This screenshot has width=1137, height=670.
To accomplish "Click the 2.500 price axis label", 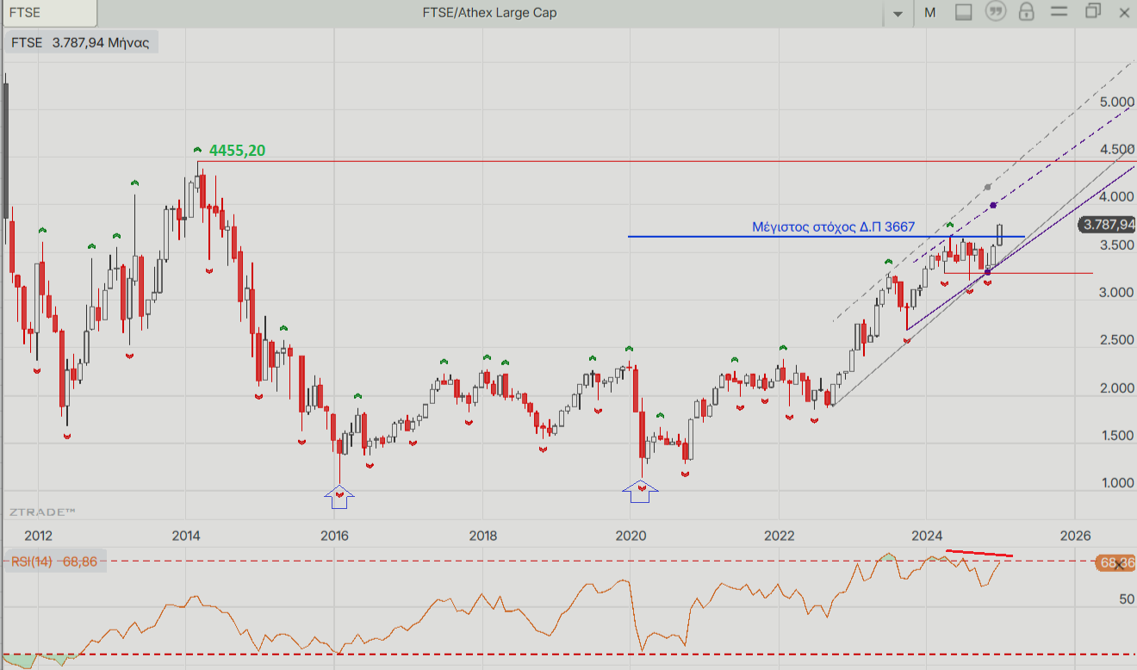I will (1117, 340).
